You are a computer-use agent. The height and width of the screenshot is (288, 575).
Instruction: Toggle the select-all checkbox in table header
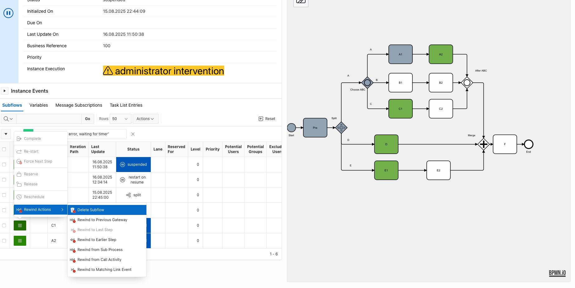coord(4,149)
